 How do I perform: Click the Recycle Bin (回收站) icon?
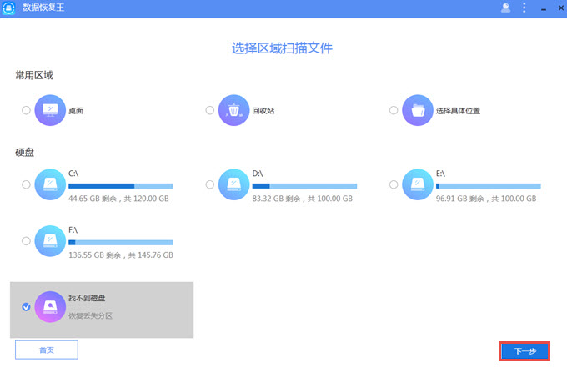[x=233, y=110]
